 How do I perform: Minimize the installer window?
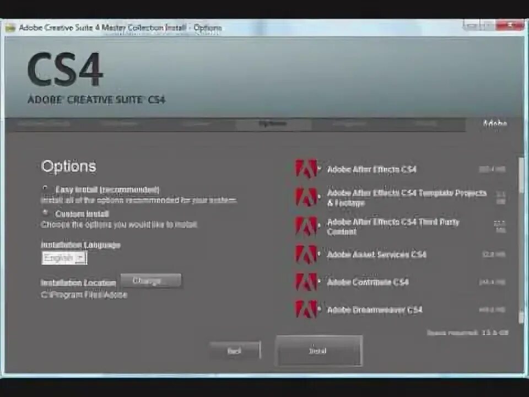pyautogui.click(x=471, y=25)
